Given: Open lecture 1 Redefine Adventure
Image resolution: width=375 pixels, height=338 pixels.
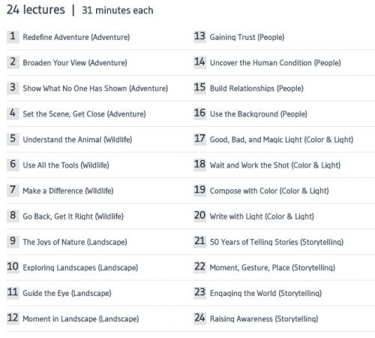Looking at the screenshot, I should tap(76, 37).
